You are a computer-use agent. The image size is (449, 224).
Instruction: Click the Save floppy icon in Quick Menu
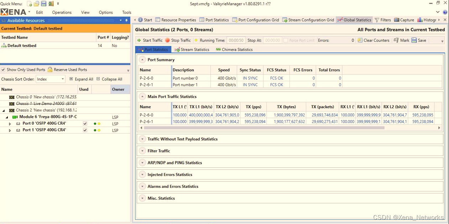tap(43, 4)
